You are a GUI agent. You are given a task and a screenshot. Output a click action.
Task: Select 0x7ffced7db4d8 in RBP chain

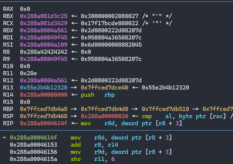tap(104, 109)
